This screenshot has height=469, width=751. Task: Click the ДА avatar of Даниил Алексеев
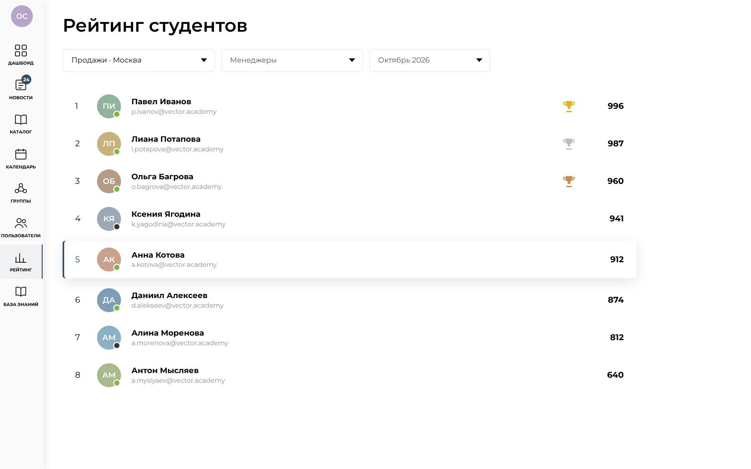109,300
